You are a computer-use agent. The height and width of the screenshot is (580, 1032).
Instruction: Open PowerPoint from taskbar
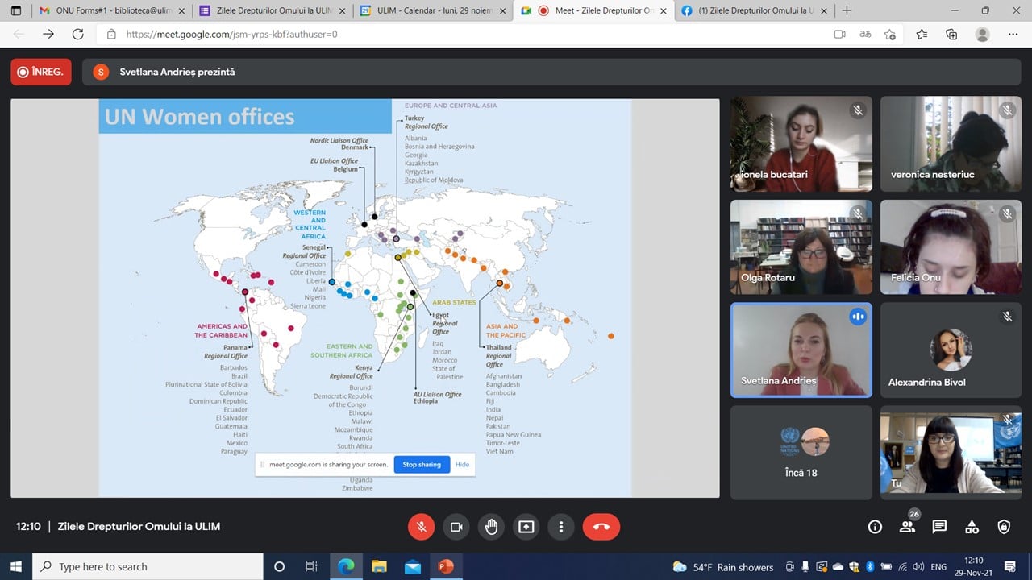pos(446,566)
